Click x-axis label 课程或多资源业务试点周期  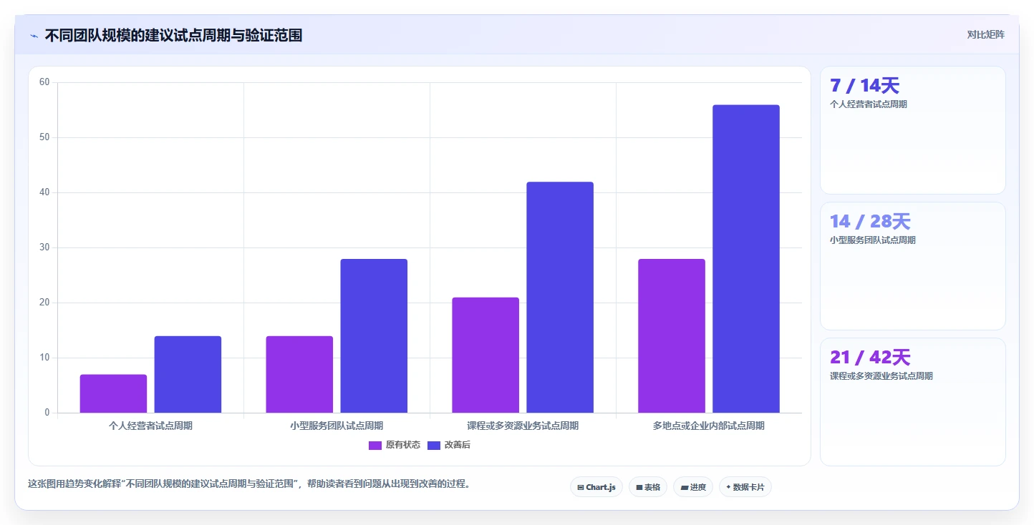tap(523, 426)
